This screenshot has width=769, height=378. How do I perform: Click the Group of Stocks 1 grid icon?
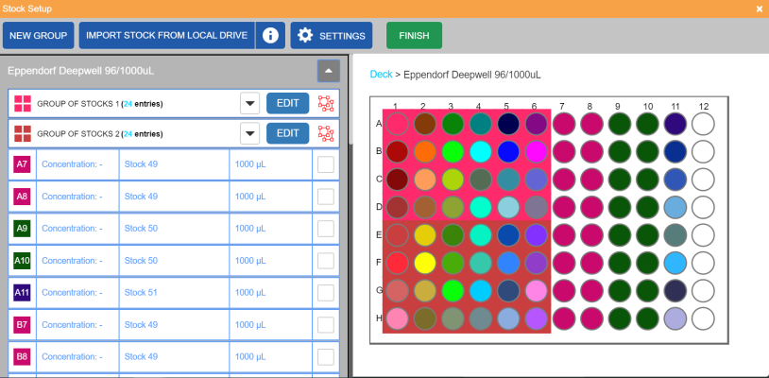22,103
